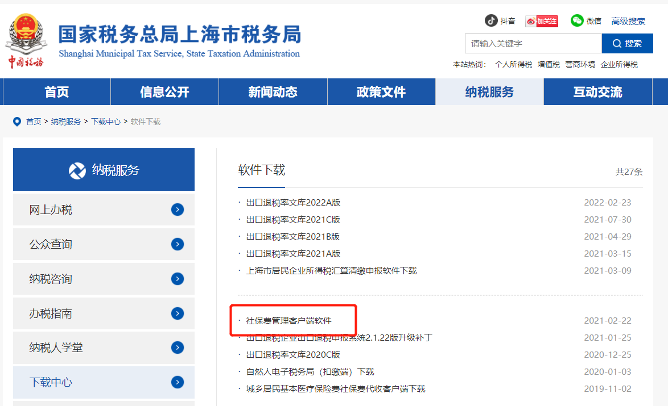Switch to the 政策文件 navigation tab
The height and width of the screenshot is (406, 668).
381,92
